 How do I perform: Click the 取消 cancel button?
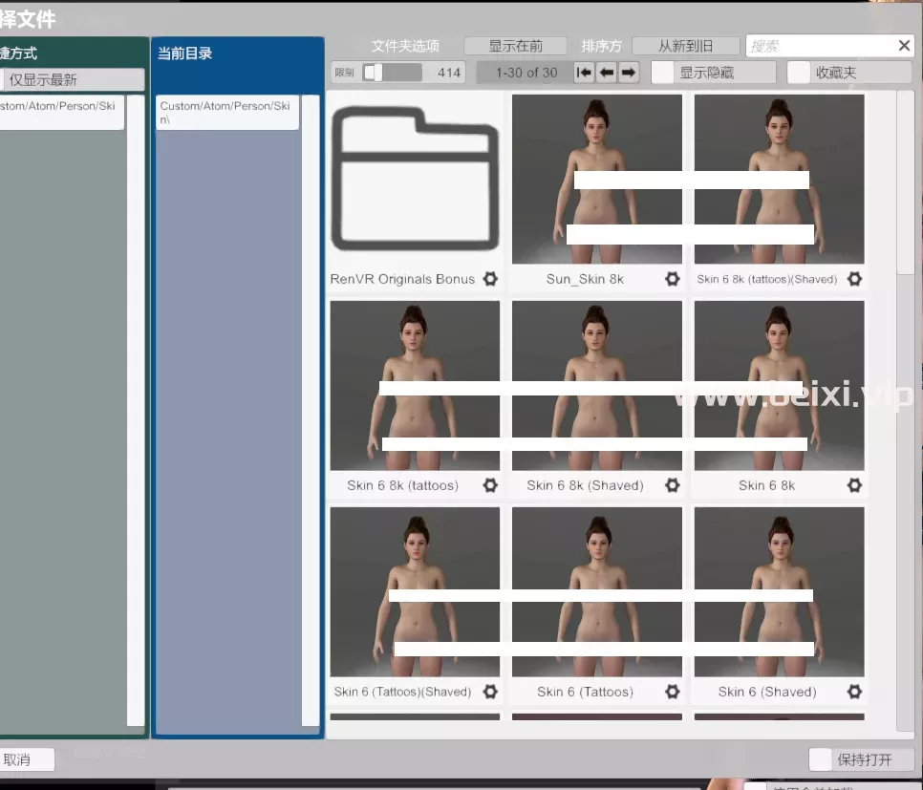point(27,759)
